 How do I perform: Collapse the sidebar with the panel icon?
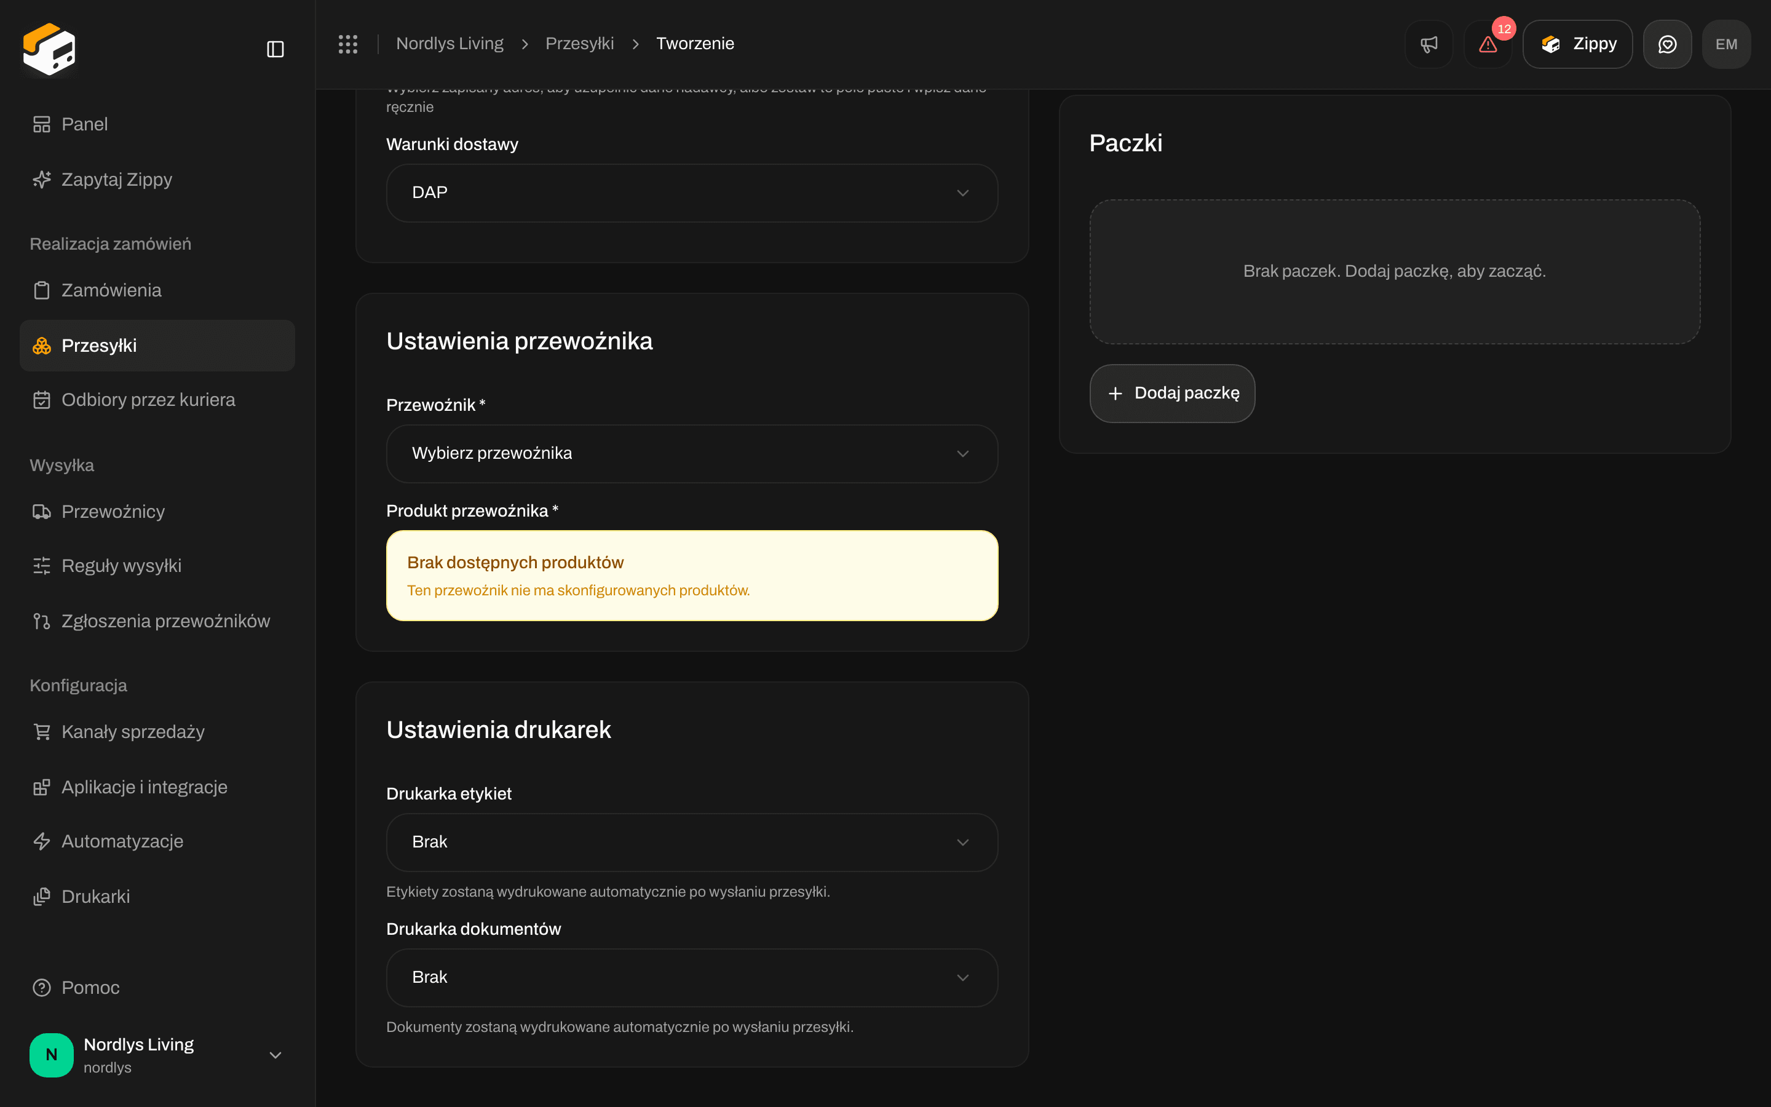(275, 49)
